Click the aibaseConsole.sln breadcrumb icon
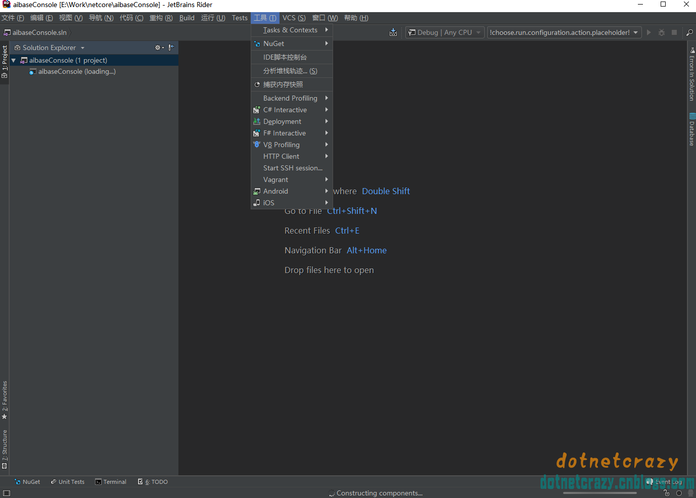Viewport: 696px width, 498px height. 7,32
